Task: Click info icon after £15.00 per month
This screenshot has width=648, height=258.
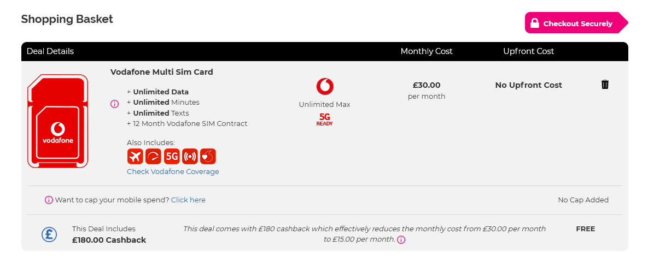Action: coord(401,240)
